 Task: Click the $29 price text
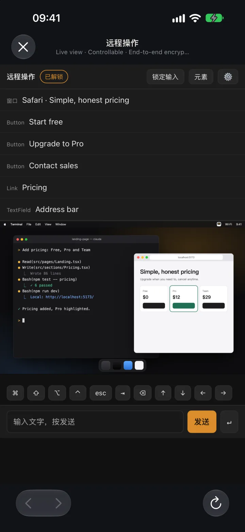coord(207,297)
